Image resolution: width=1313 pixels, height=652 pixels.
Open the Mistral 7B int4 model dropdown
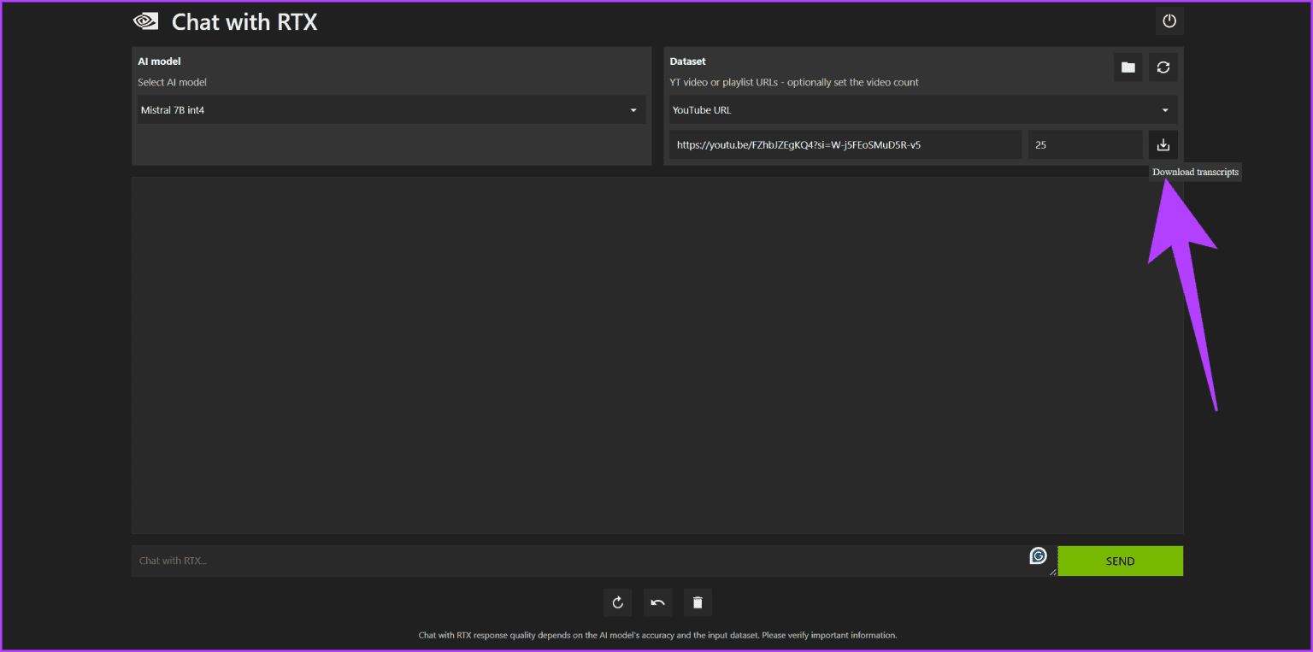pyautogui.click(x=392, y=110)
